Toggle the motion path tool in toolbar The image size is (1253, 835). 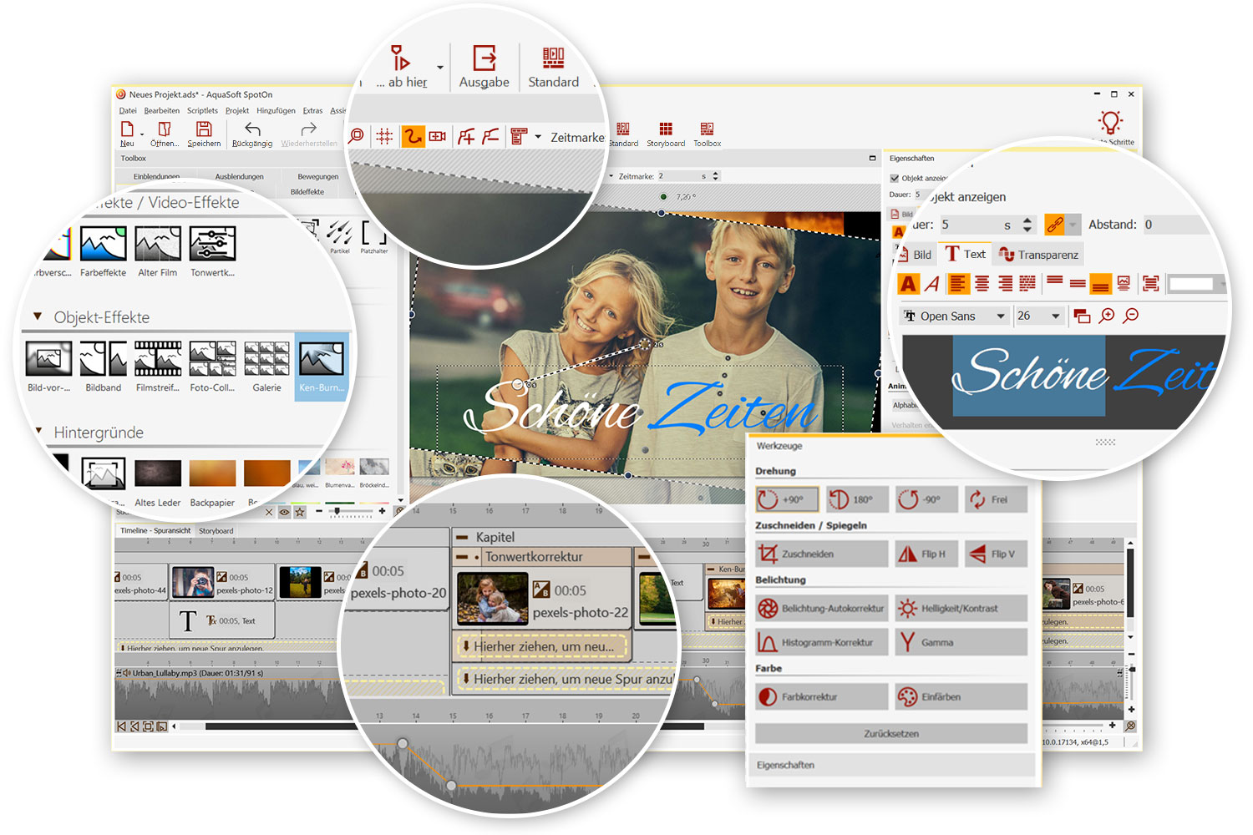tap(413, 136)
